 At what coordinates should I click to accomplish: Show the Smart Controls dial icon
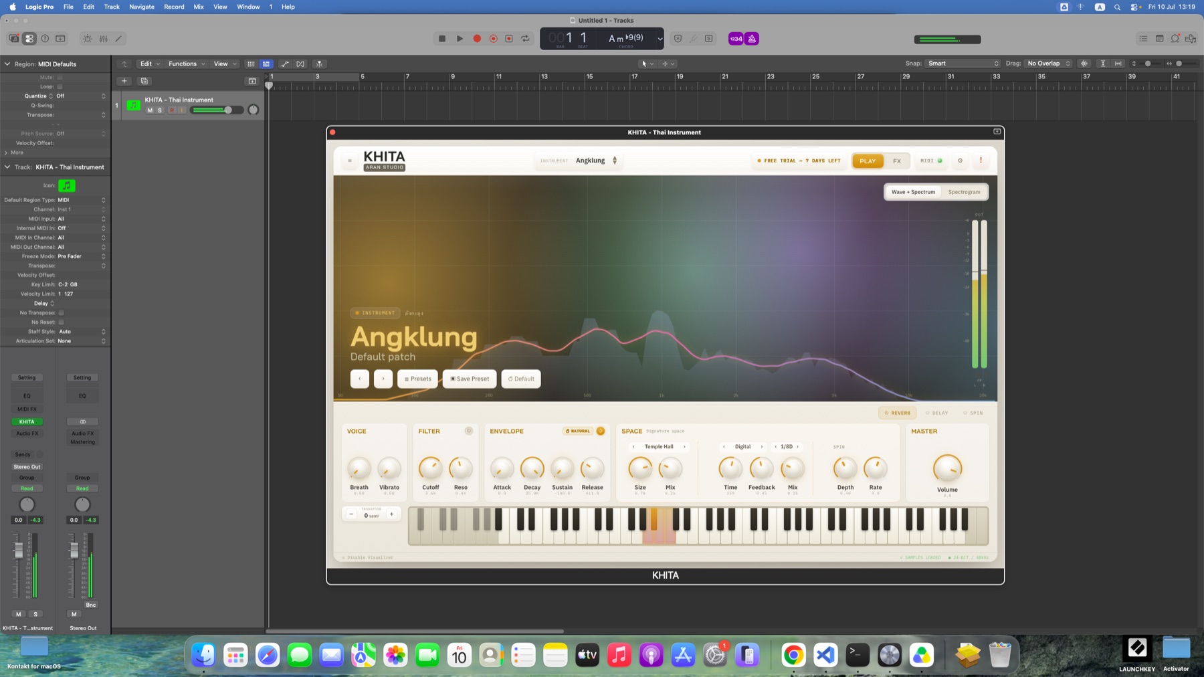click(x=88, y=39)
